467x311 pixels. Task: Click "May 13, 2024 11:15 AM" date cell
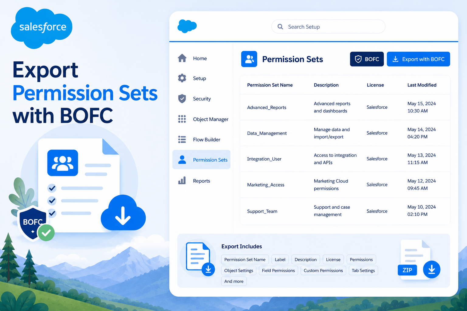(x=421, y=159)
